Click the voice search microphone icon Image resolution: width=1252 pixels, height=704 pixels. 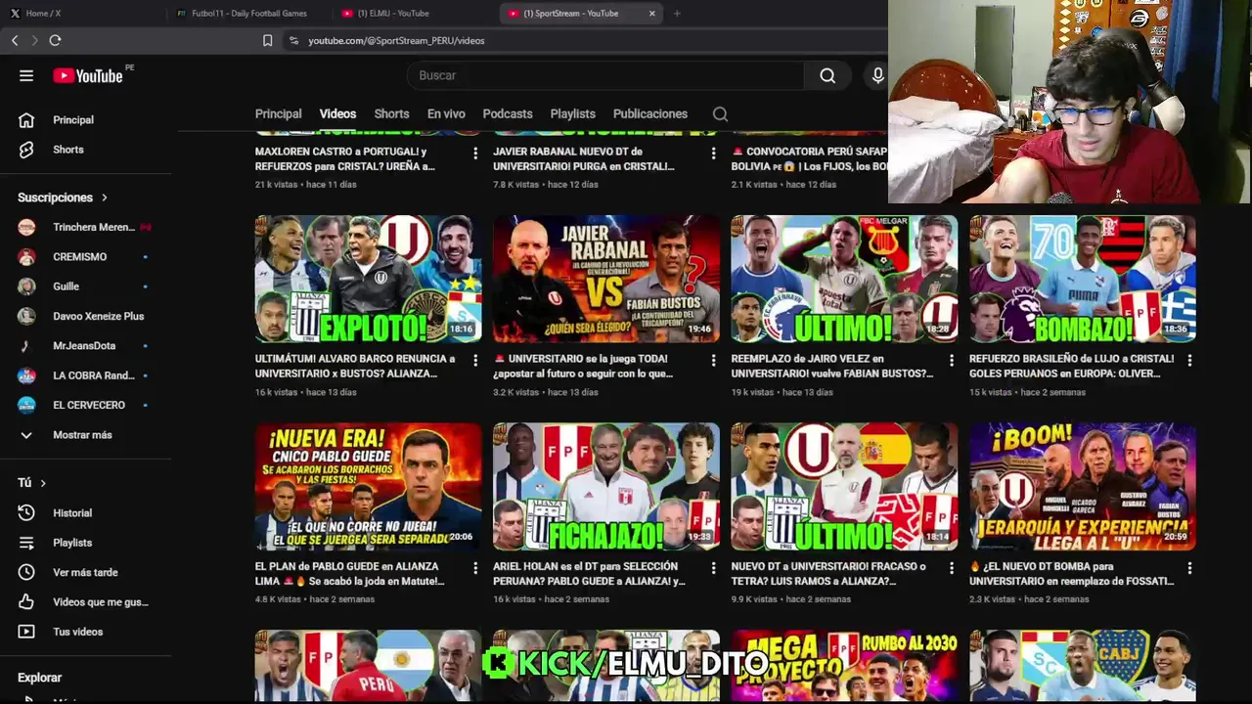coord(877,75)
